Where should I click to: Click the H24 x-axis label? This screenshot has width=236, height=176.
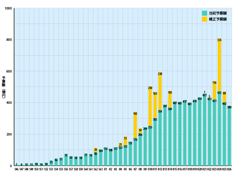click(x=219, y=169)
